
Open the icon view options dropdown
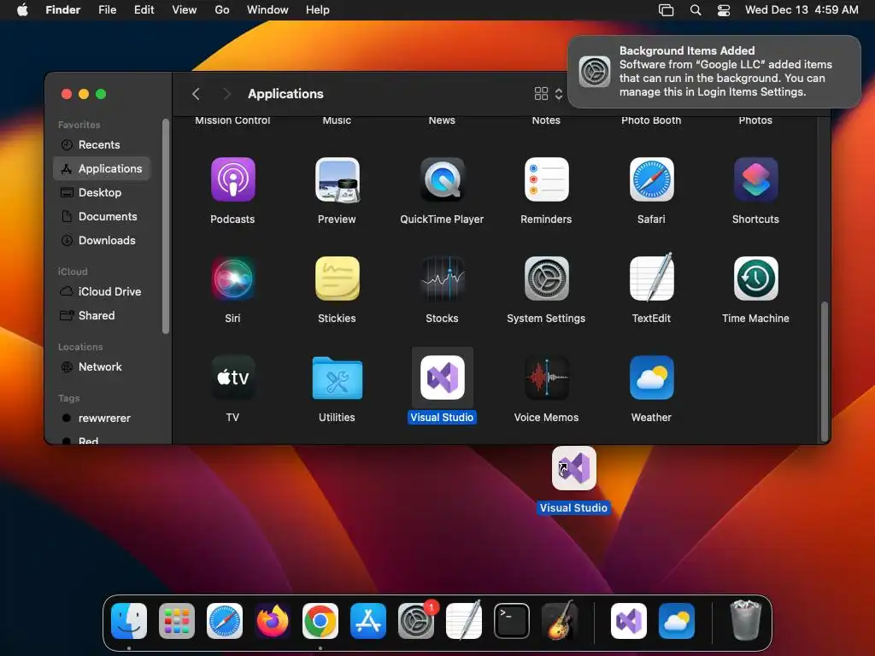[549, 94]
